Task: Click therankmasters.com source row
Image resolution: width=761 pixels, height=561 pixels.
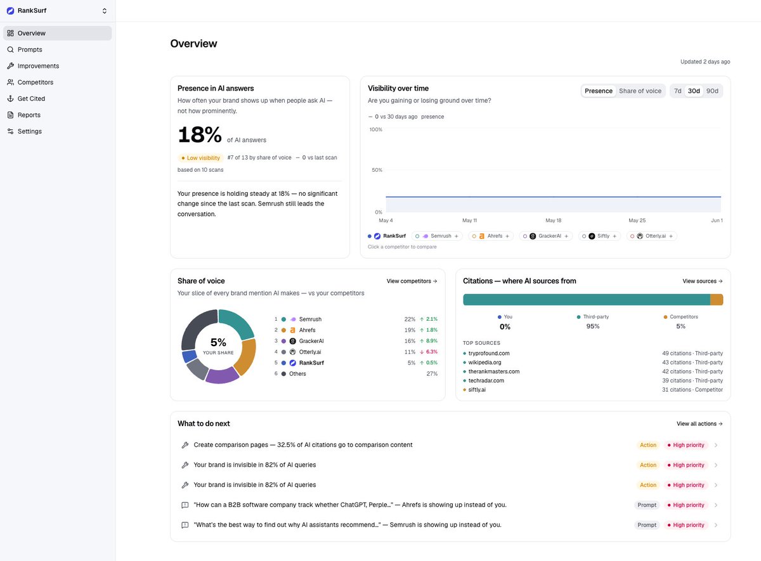Action: (x=593, y=371)
